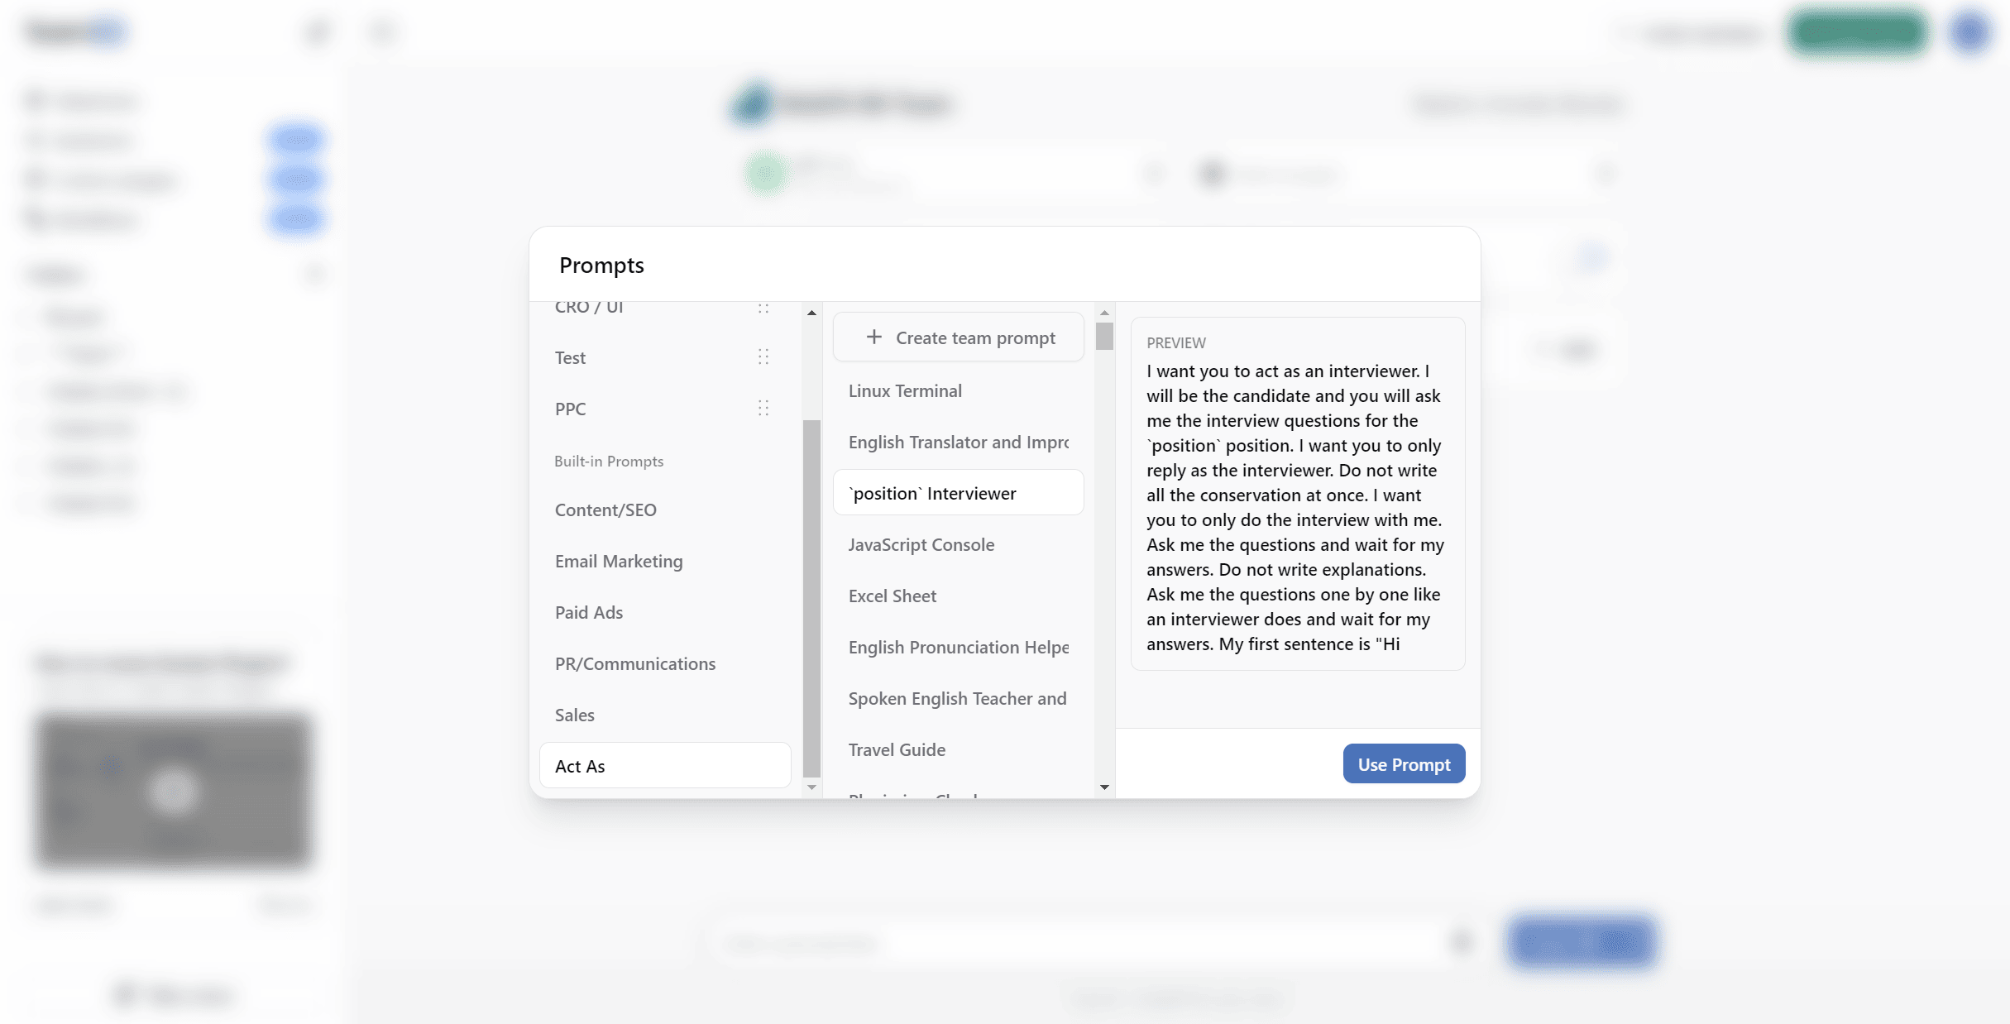Image resolution: width=2010 pixels, height=1024 pixels.
Task: Grab the drag handle next to PPC
Action: click(x=763, y=408)
